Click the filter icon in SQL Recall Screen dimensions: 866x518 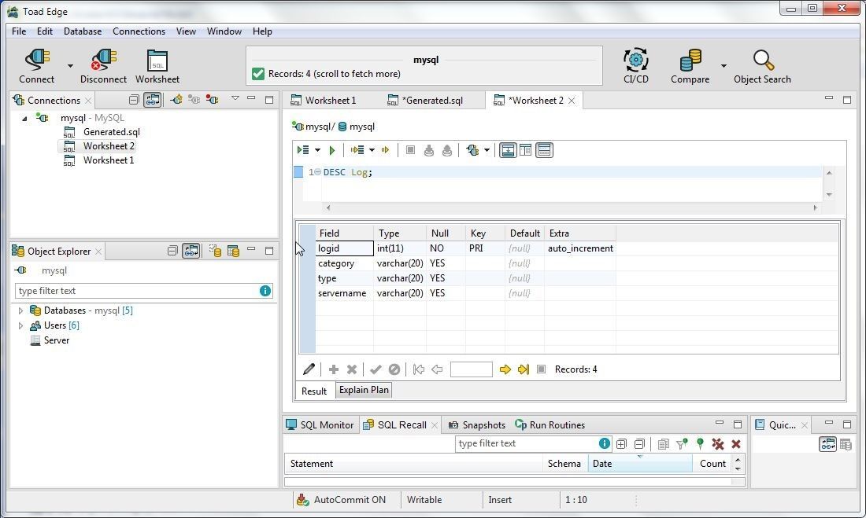point(682,443)
